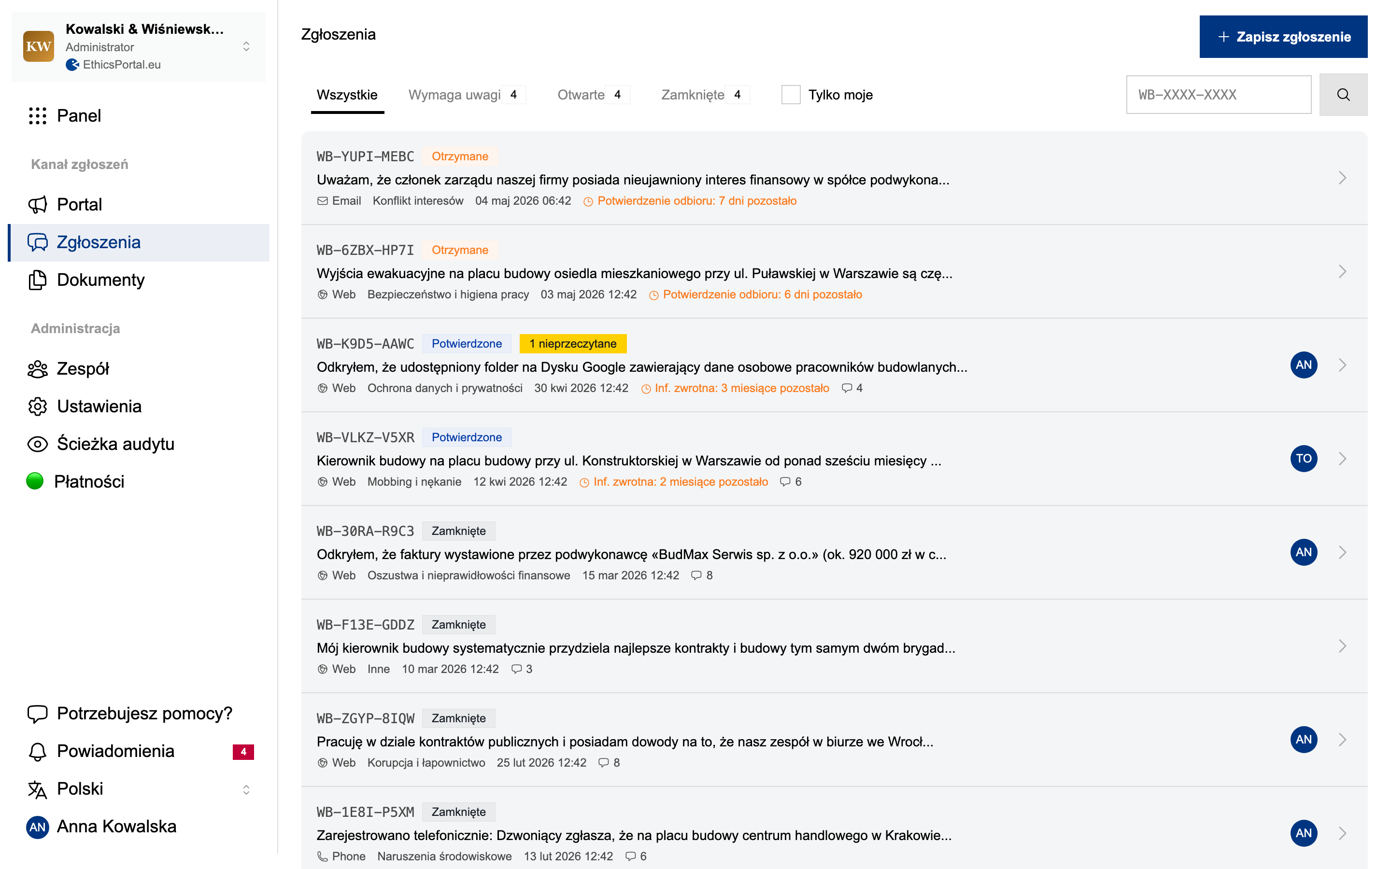Image resolution: width=1391 pixels, height=869 pixels.
Task: Click the AN avatar beside Anna Kowalska
Action: [x=37, y=827]
